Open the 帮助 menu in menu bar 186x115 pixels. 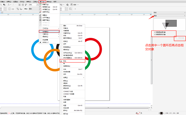tap(49, 1)
